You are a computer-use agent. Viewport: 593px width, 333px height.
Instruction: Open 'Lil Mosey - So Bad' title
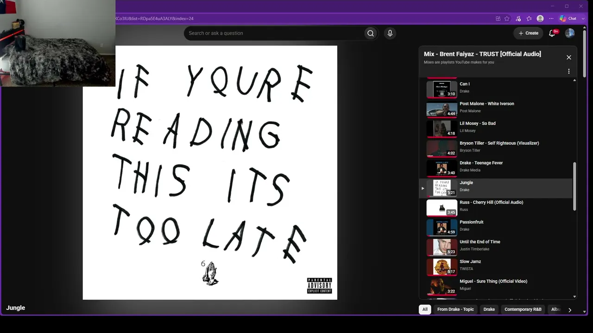click(x=478, y=123)
